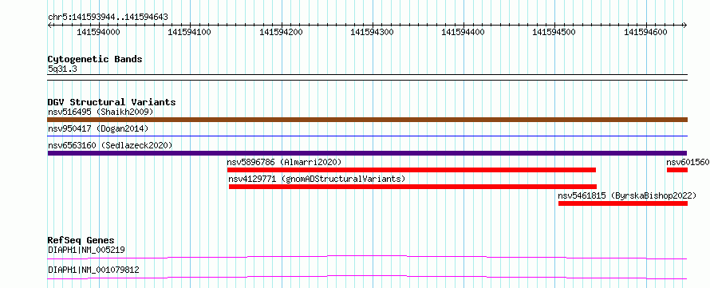Open the cut-off nsv601560 variant label
The width and height of the screenshot is (710, 288).
[x=688, y=162]
